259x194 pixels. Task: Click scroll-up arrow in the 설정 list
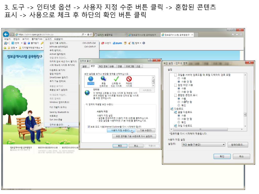pos(245,75)
